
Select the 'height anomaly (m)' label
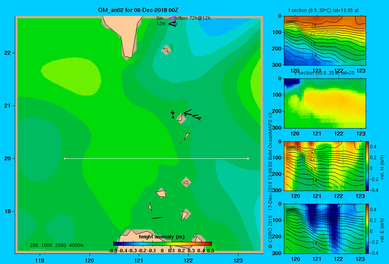pyautogui.click(x=162, y=237)
